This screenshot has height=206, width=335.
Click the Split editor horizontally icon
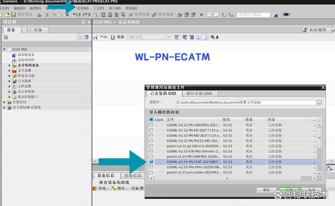[209, 15]
